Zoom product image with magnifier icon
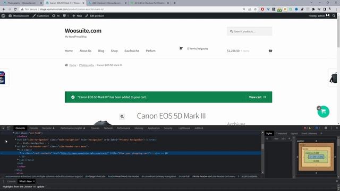 coord(122,117)
